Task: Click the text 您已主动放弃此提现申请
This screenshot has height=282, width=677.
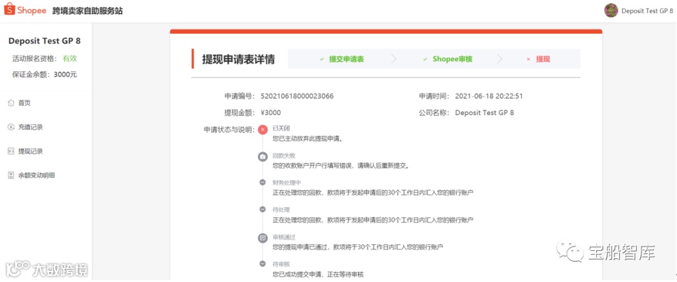Action: click(x=307, y=139)
